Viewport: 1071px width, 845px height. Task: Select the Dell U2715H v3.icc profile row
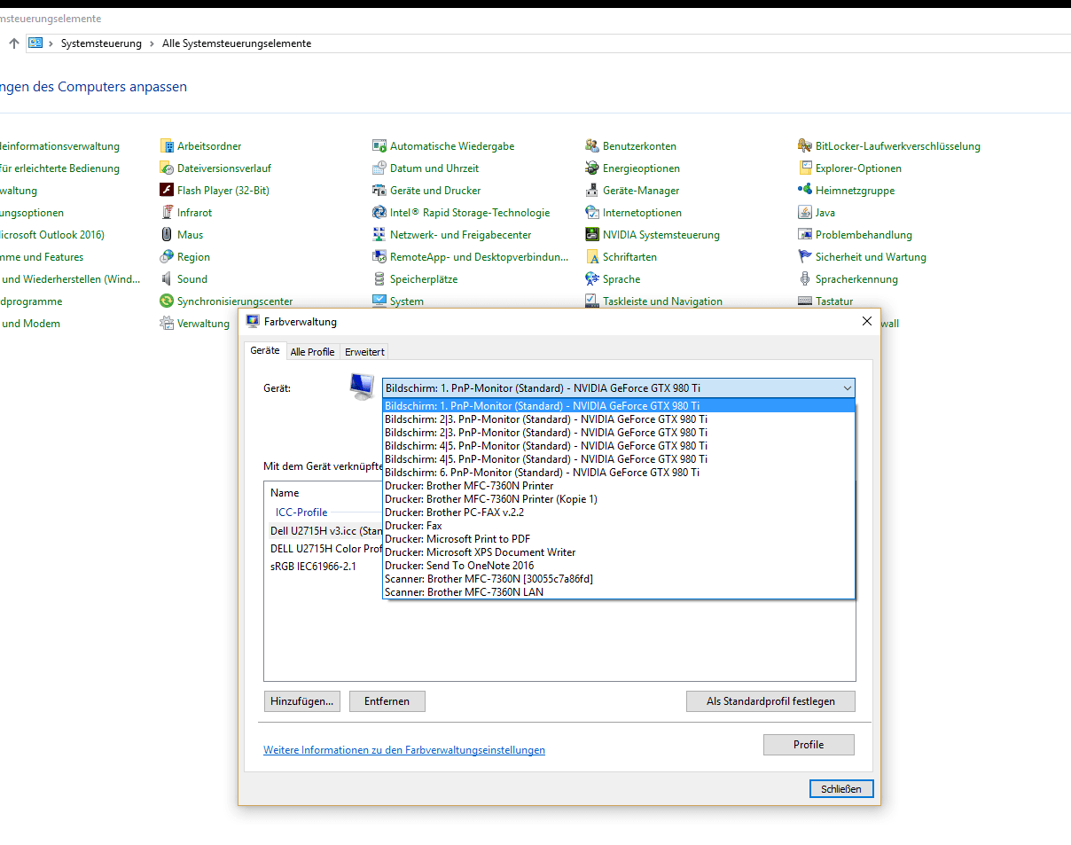[324, 531]
